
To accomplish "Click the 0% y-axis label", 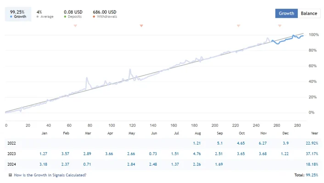I will pyautogui.click(x=312, y=113).
